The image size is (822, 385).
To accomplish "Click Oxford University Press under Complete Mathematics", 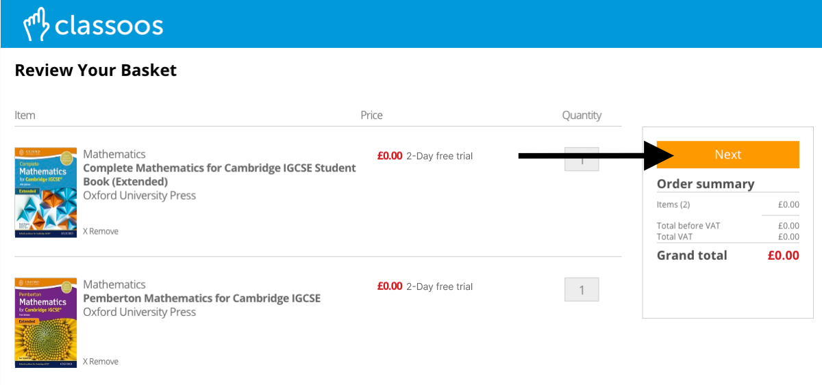I will [x=139, y=196].
